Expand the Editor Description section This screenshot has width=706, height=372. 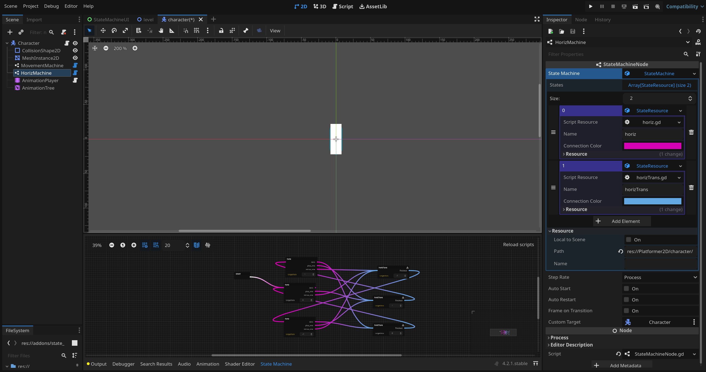click(x=571, y=345)
